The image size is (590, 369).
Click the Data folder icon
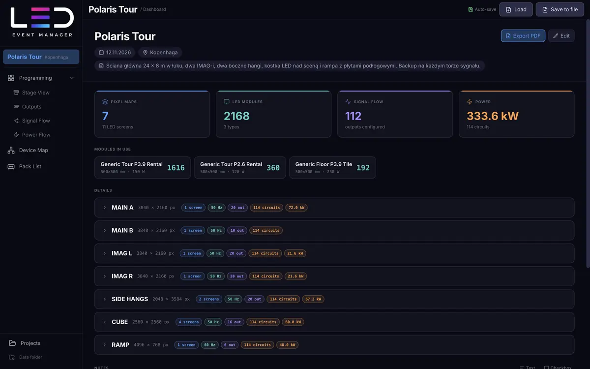pos(12,357)
